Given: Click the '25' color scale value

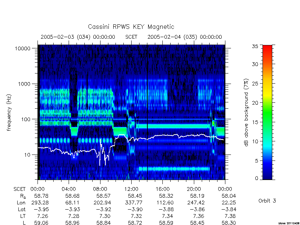Looking at the screenshot, I should click(x=255, y=83).
